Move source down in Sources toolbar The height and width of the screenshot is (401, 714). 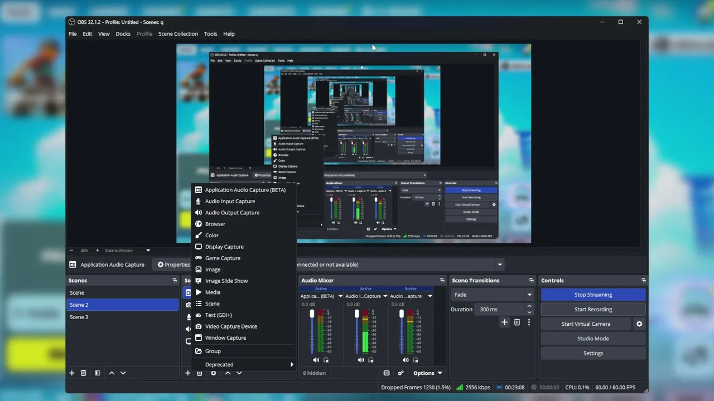239,373
